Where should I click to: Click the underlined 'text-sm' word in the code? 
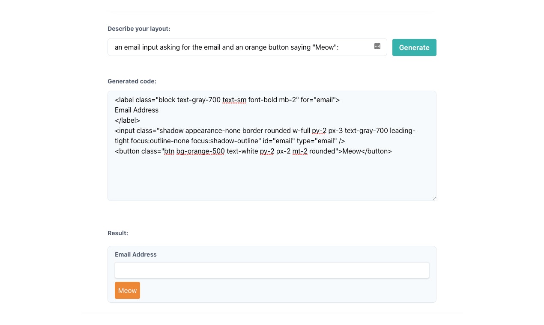click(234, 100)
